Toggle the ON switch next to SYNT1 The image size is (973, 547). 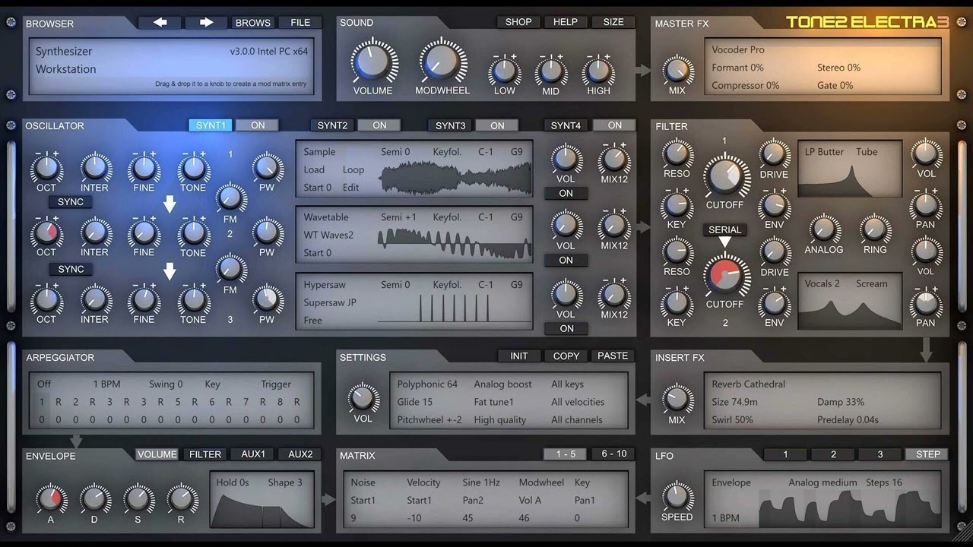tap(258, 125)
